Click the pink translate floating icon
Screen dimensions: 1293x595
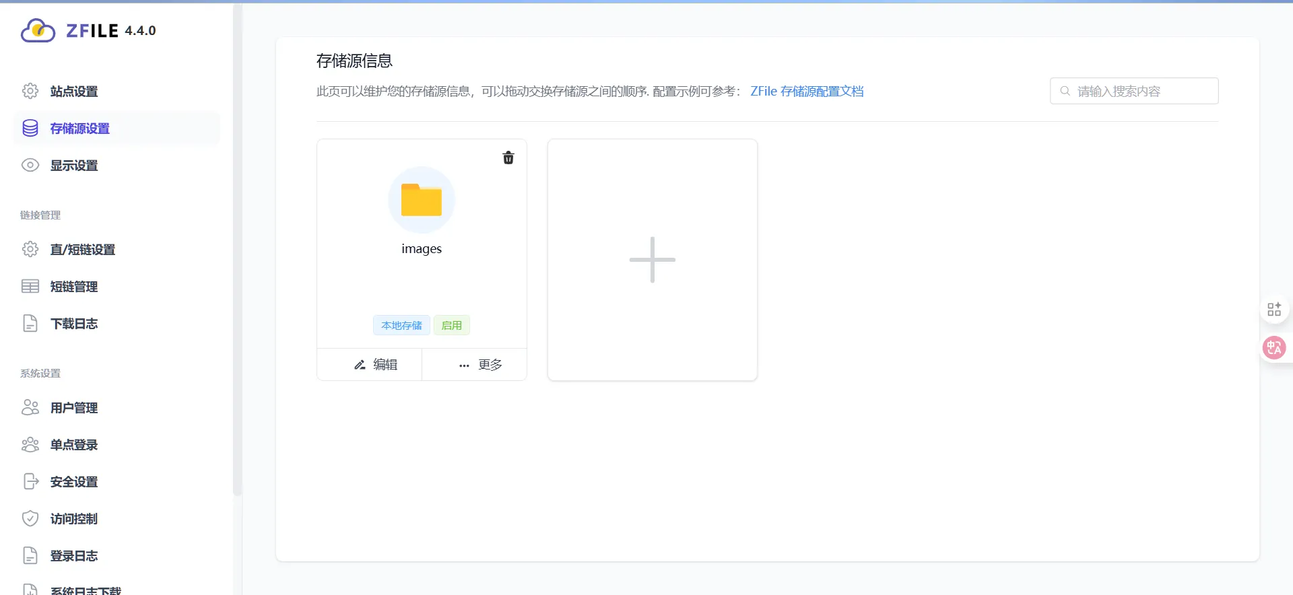1274,347
